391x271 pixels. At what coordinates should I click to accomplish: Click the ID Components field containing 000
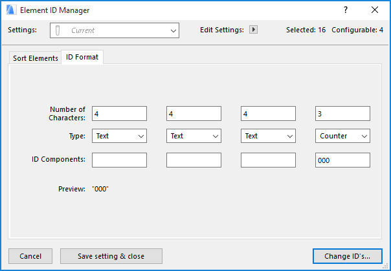click(342, 160)
